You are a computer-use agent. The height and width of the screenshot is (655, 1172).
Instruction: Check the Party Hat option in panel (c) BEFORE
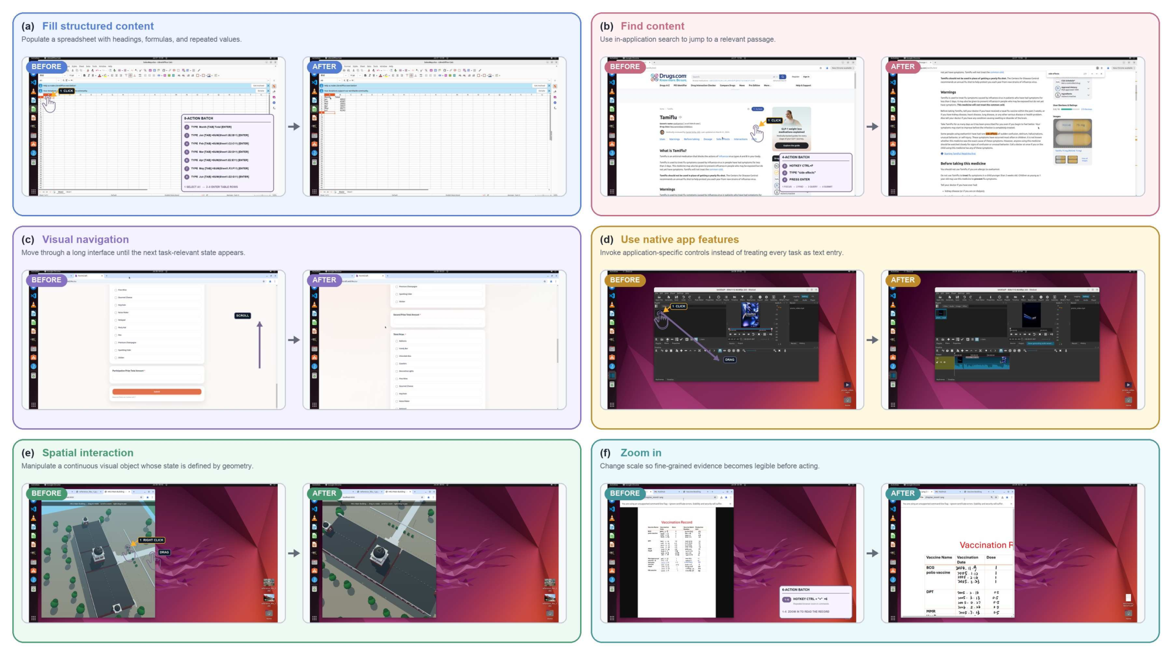pyautogui.click(x=115, y=327)
